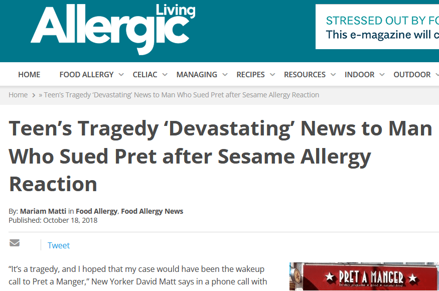The width and height of the screenshot is (439, 291).
Task: Open the Food Allergy category link in the byline
Action: click(96, 211)
